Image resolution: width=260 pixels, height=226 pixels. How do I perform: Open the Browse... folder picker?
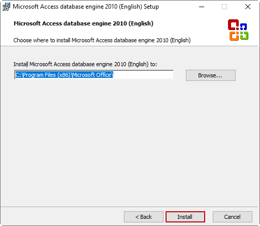(211, 75)
